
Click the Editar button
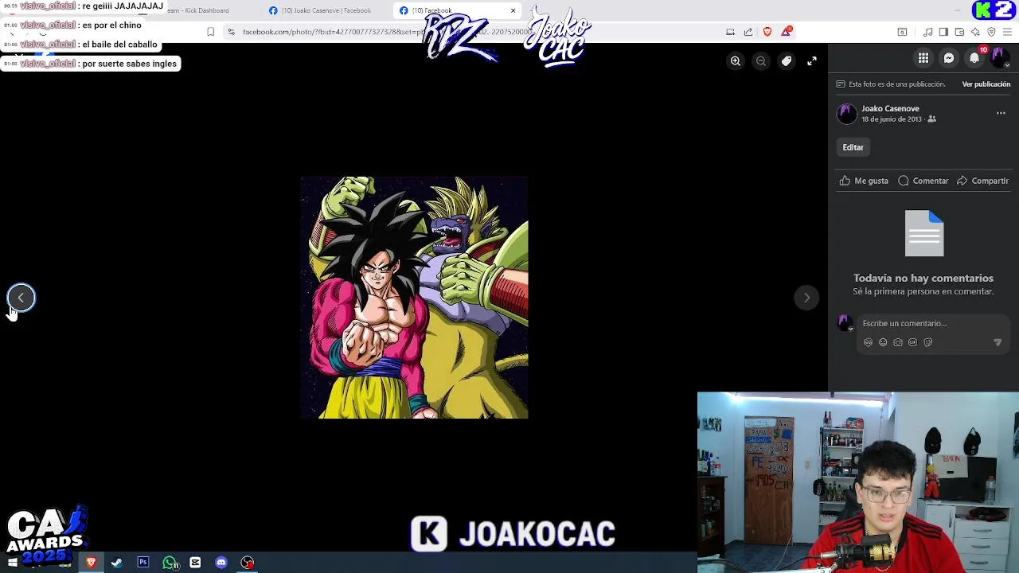coord(853,147)
